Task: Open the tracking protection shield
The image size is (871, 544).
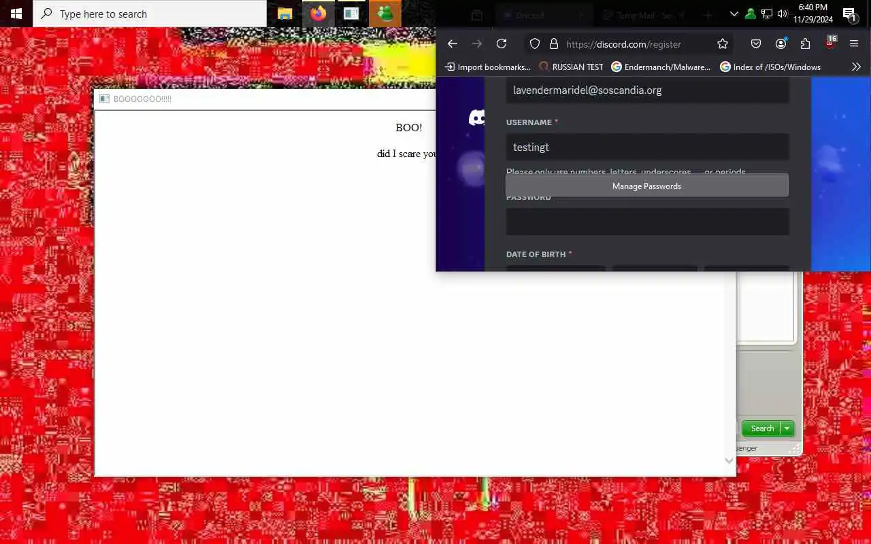Action: [x=535, y=44]
